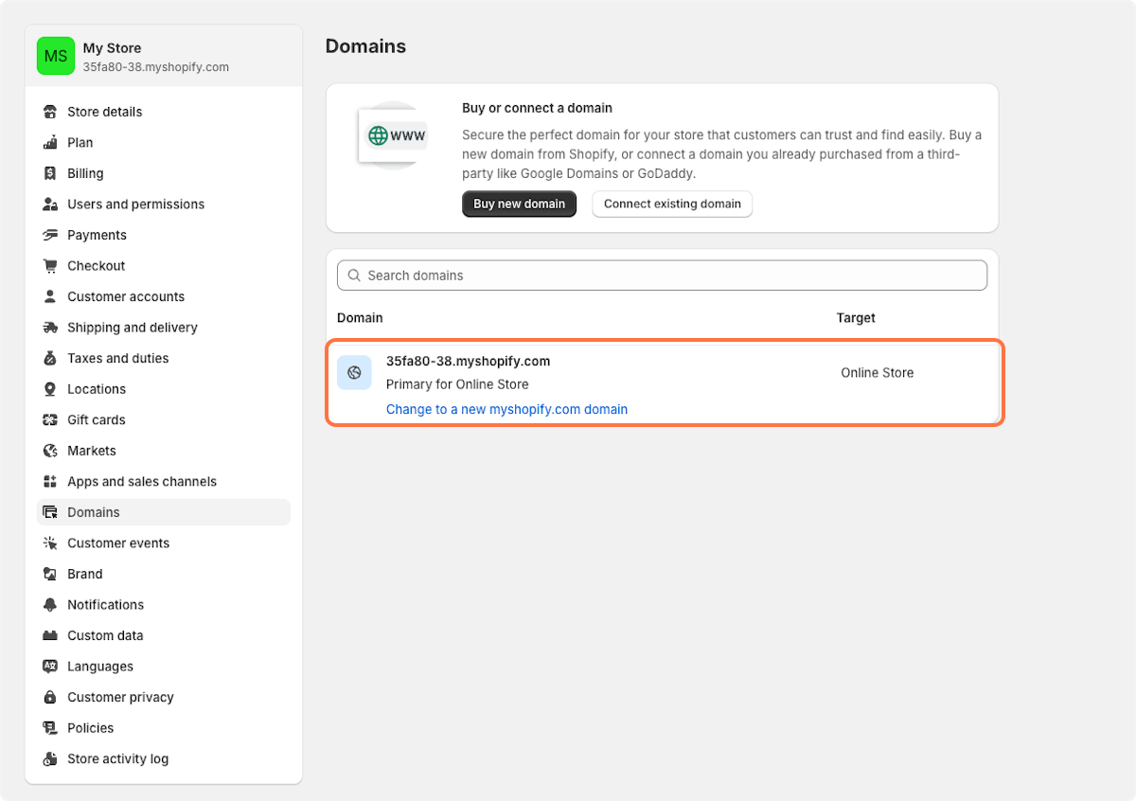Click the 35fa80-38.myshopify.com domain name in the list
Viewport: 1136px width, 801px height.
[x=468, y=361]
